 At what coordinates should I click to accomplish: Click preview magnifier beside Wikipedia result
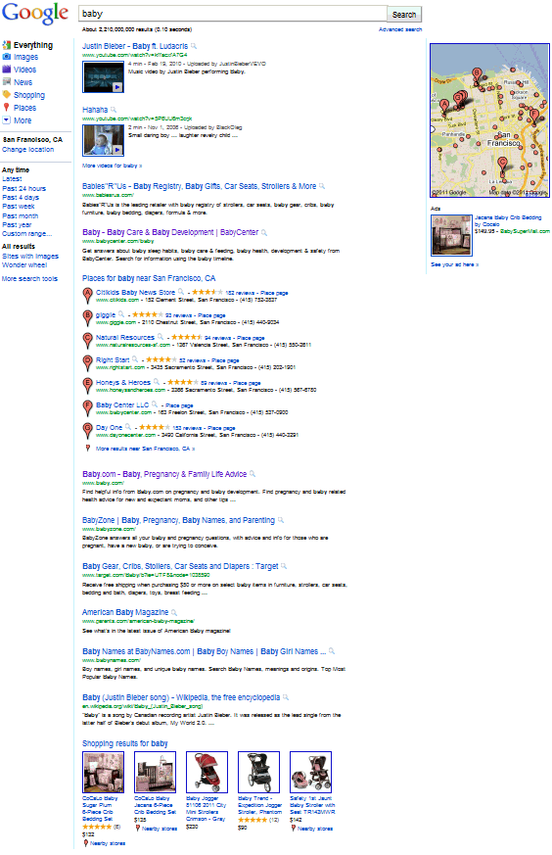coord(286,697)
